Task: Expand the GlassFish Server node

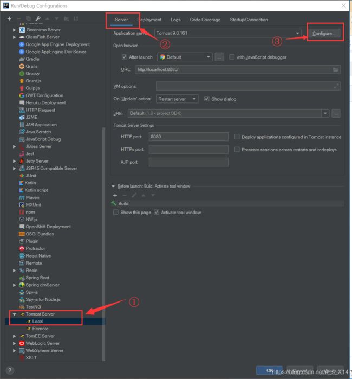Action: (x=15, y=37)
